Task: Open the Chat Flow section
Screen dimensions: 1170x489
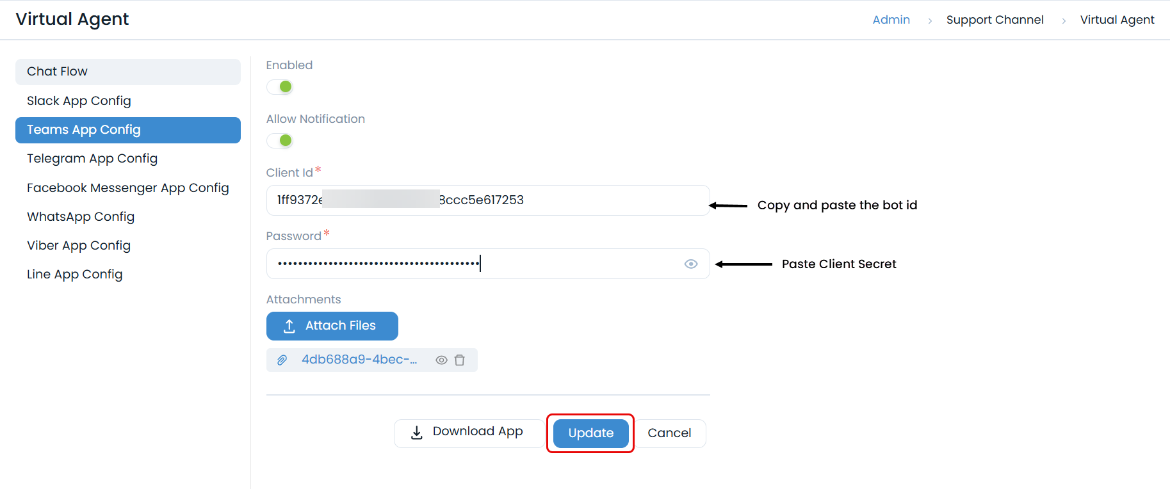Action: pos(127,72)
